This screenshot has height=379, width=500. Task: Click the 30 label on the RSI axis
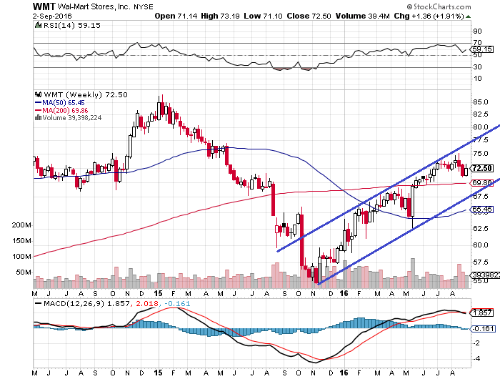click(477, 67)
